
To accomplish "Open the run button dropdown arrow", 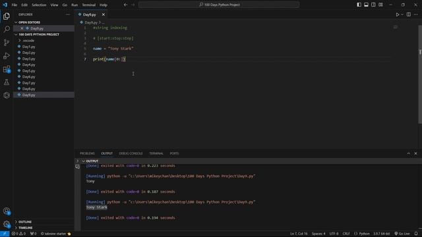I will click(x=402, y=14).
